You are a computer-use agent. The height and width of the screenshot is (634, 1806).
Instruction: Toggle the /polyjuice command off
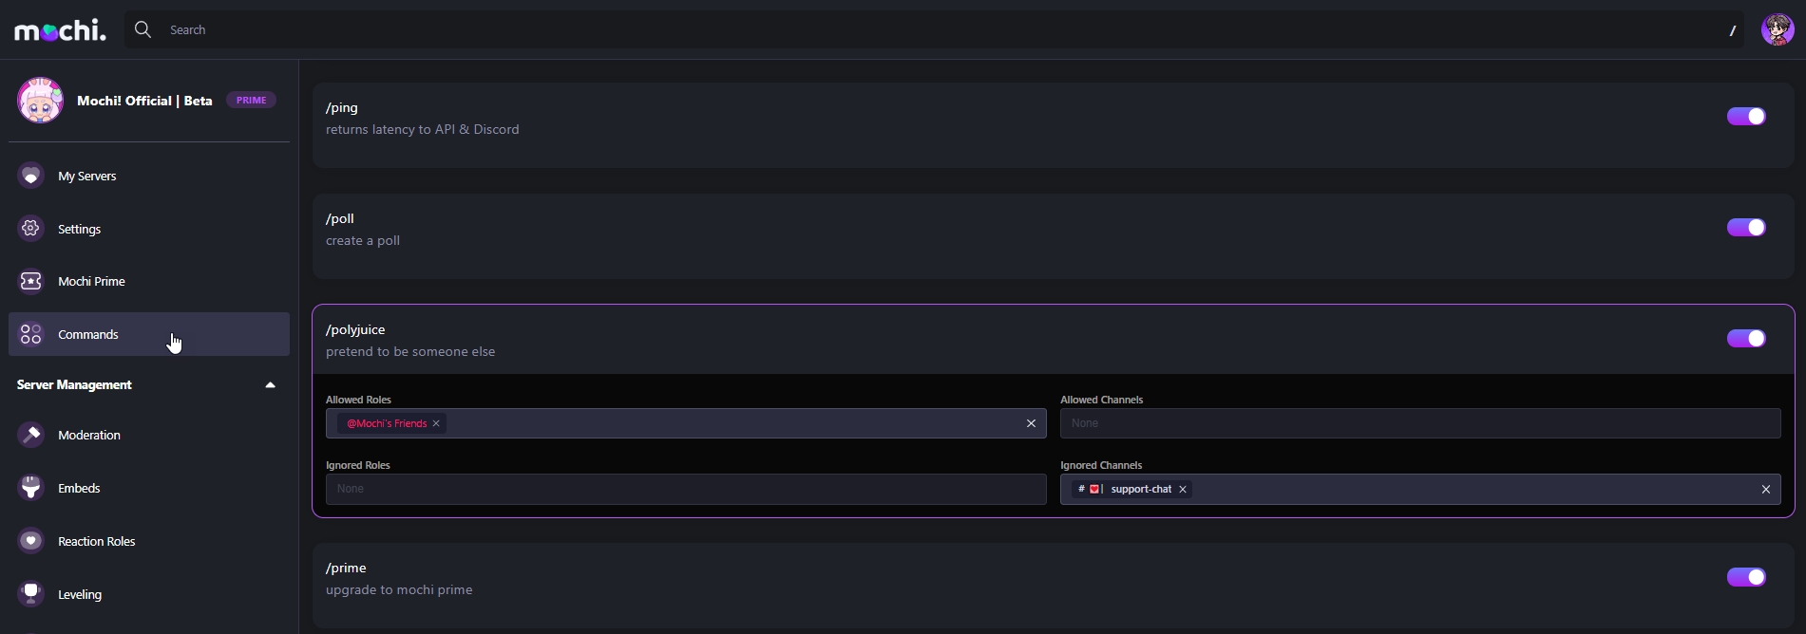[x=1746, y=338]
